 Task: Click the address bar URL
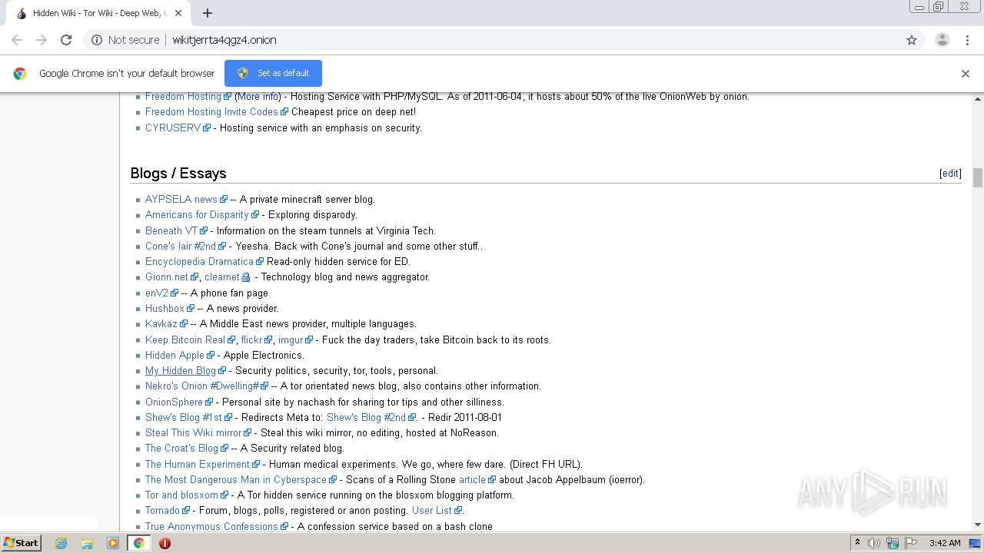[x=224, y=40]
